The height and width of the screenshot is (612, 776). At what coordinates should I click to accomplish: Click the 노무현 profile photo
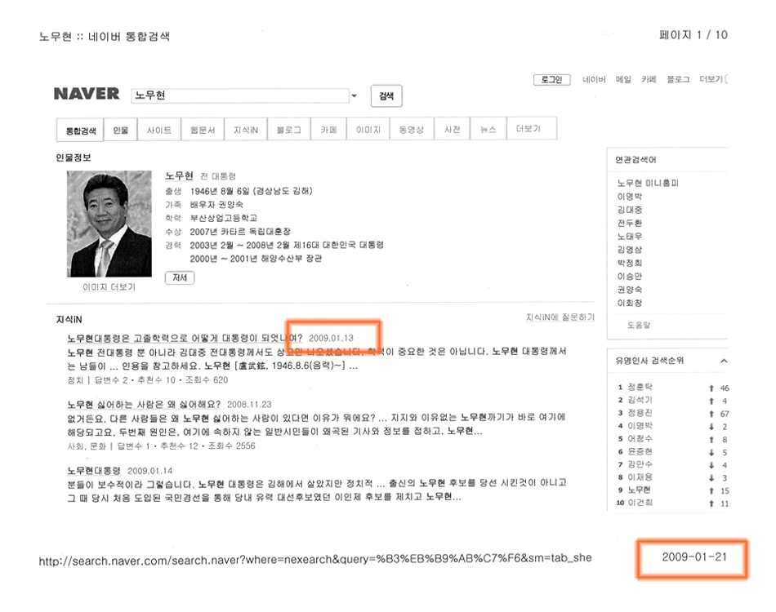[x=109, y=223]
